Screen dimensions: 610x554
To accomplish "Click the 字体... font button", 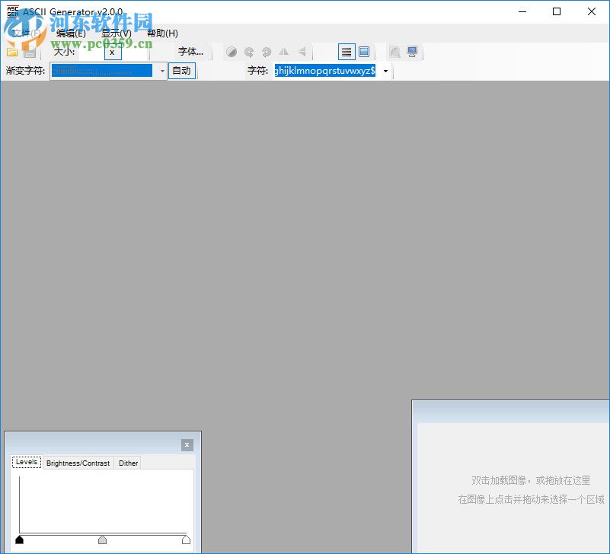I will (190, 52).
